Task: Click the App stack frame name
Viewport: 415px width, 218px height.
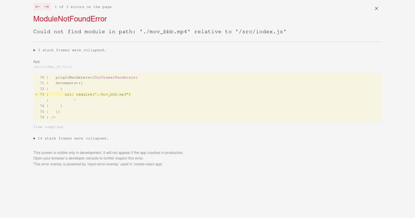Action: click(x=37, y=62)
